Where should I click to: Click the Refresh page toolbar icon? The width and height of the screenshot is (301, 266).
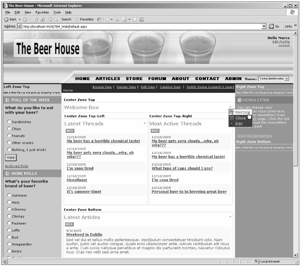click(x=43, y=19)
